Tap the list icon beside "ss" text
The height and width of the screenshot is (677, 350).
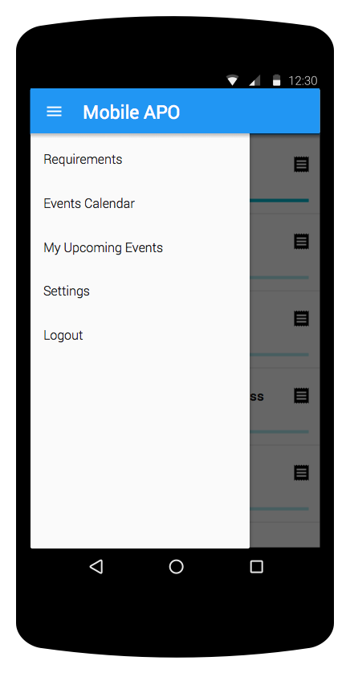click(301, 395)
